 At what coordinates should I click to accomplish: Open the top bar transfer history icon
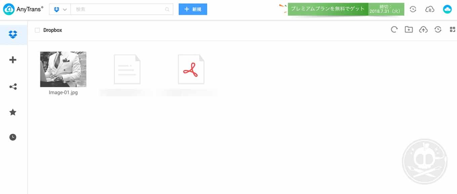coord(413,9)
